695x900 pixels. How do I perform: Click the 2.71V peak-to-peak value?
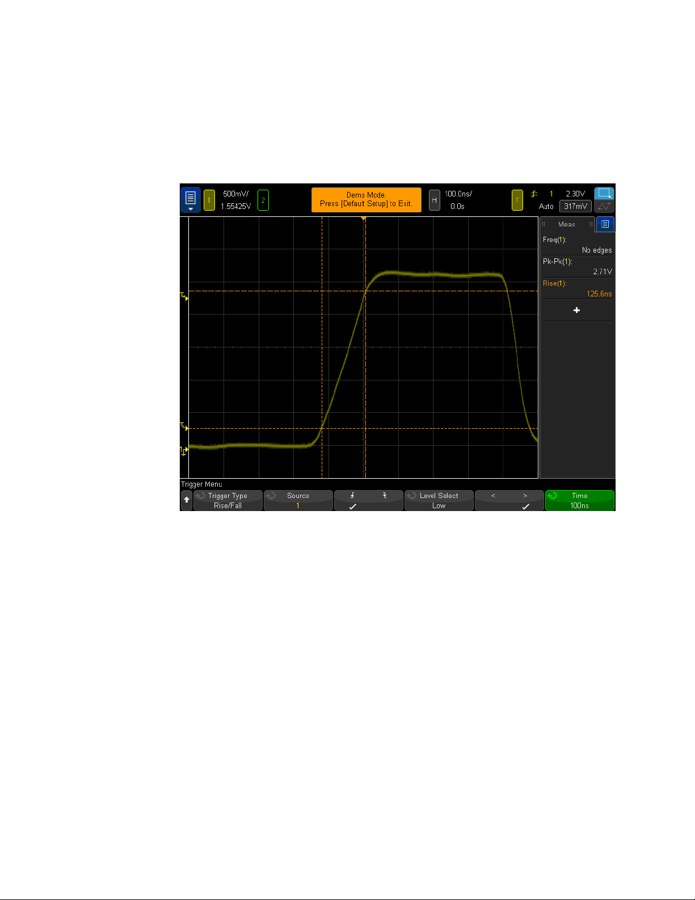click(603, 272)
